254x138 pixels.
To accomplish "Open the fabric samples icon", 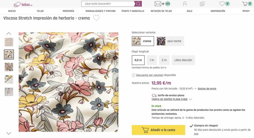I will tap(202, 4).
